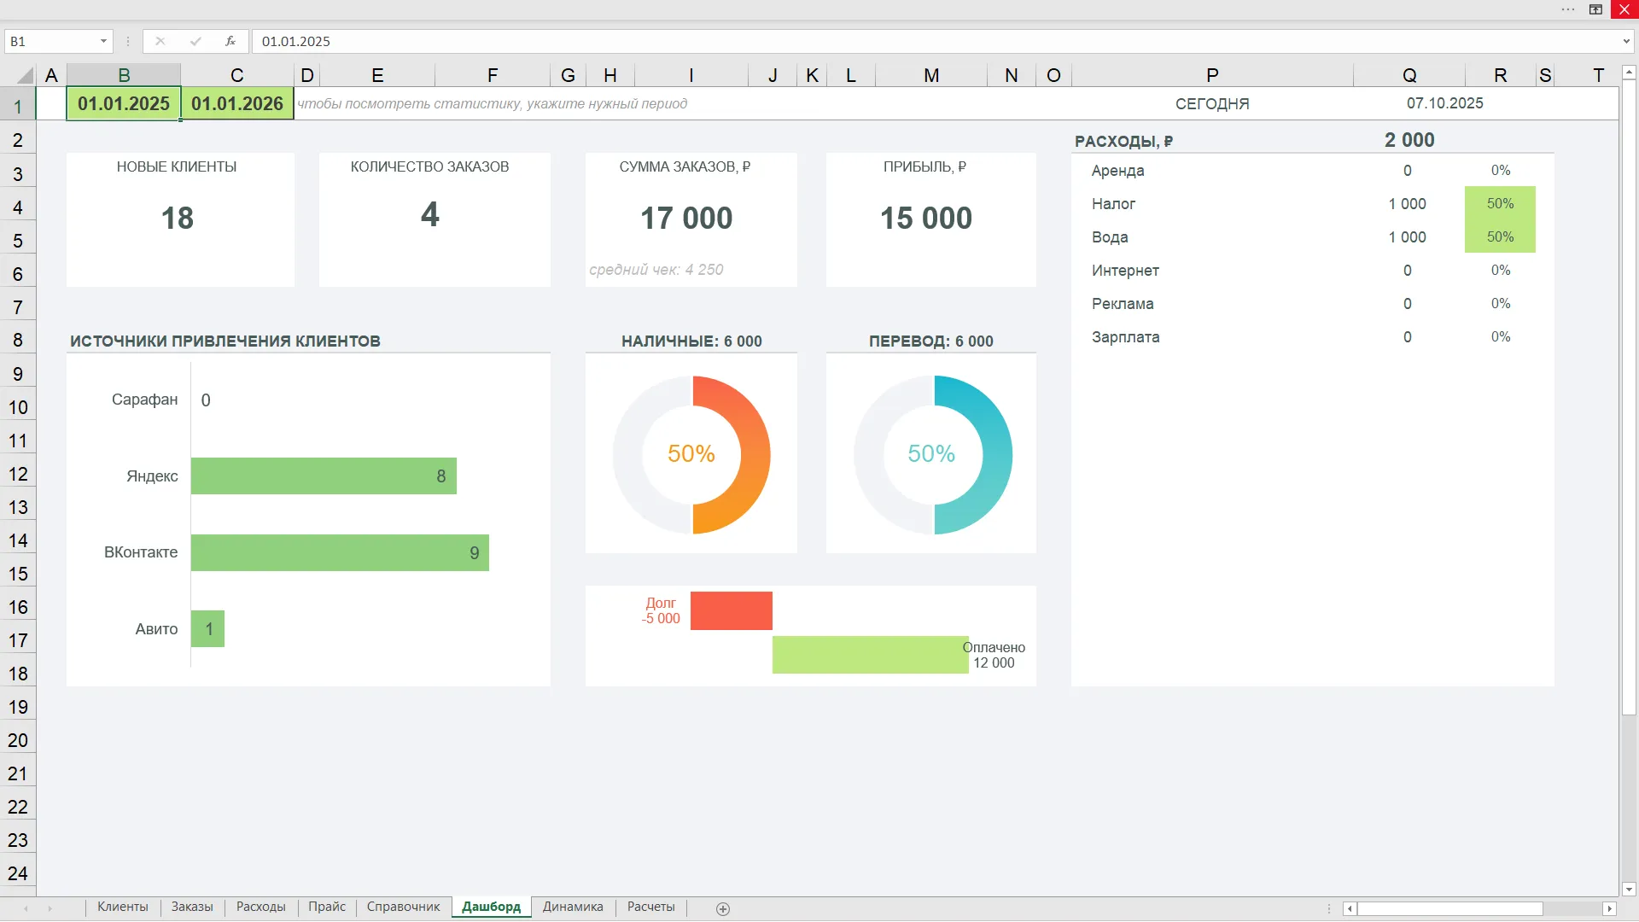Click the Insert Function fx icon
Image resolution: width=1639 pixels, height=922 pixels.
pyautogui.click(x=230, y=41)
